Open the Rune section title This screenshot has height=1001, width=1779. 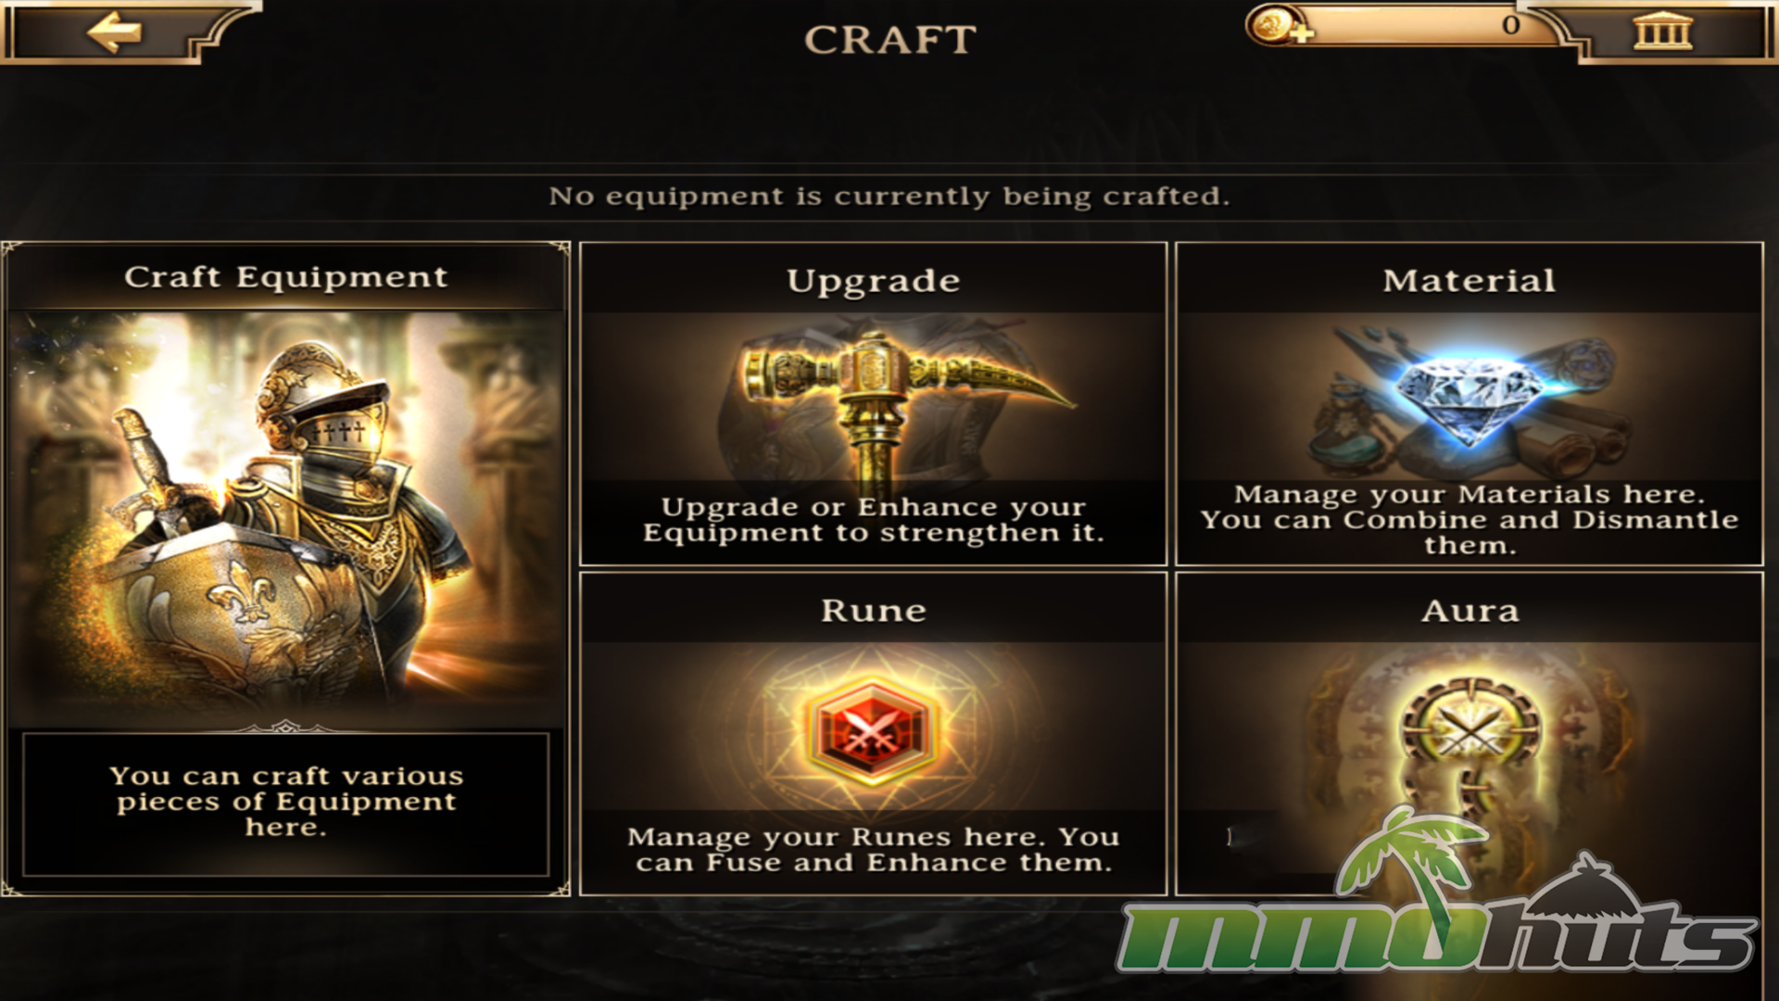tap(873, 611)
